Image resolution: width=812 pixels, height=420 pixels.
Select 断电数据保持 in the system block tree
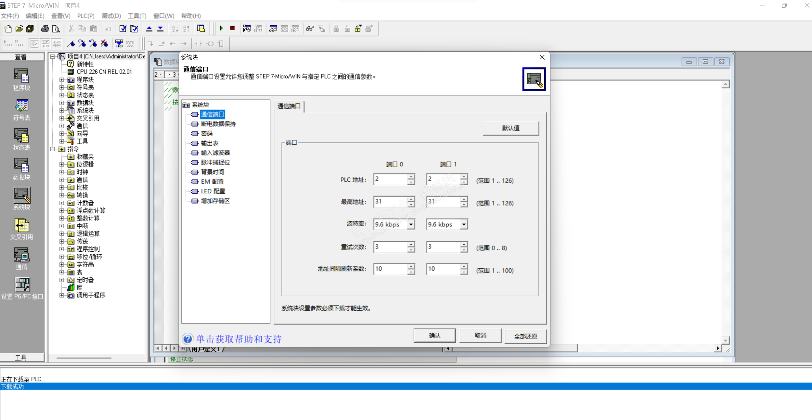pos(218,124)
